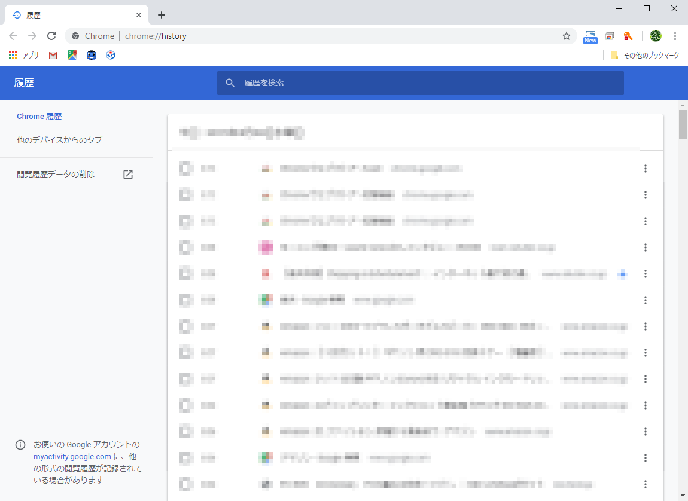The image size is (688, 501).
Task: Open the Gmail bookmark on bookmarks bar
Action: tap(53, 54)
